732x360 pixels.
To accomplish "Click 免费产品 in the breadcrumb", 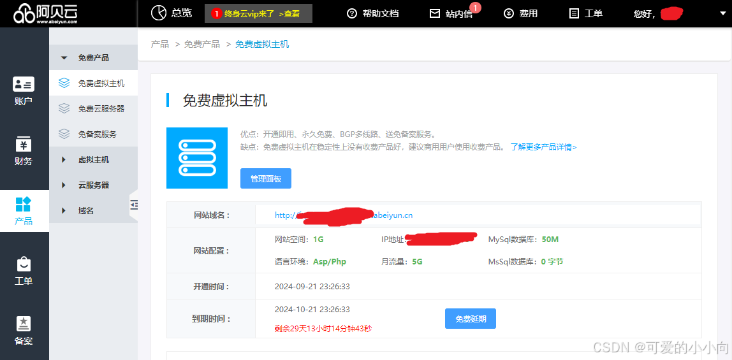I will (201, 45).
